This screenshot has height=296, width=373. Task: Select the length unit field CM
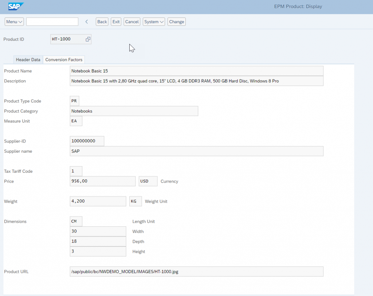[76, 221]
